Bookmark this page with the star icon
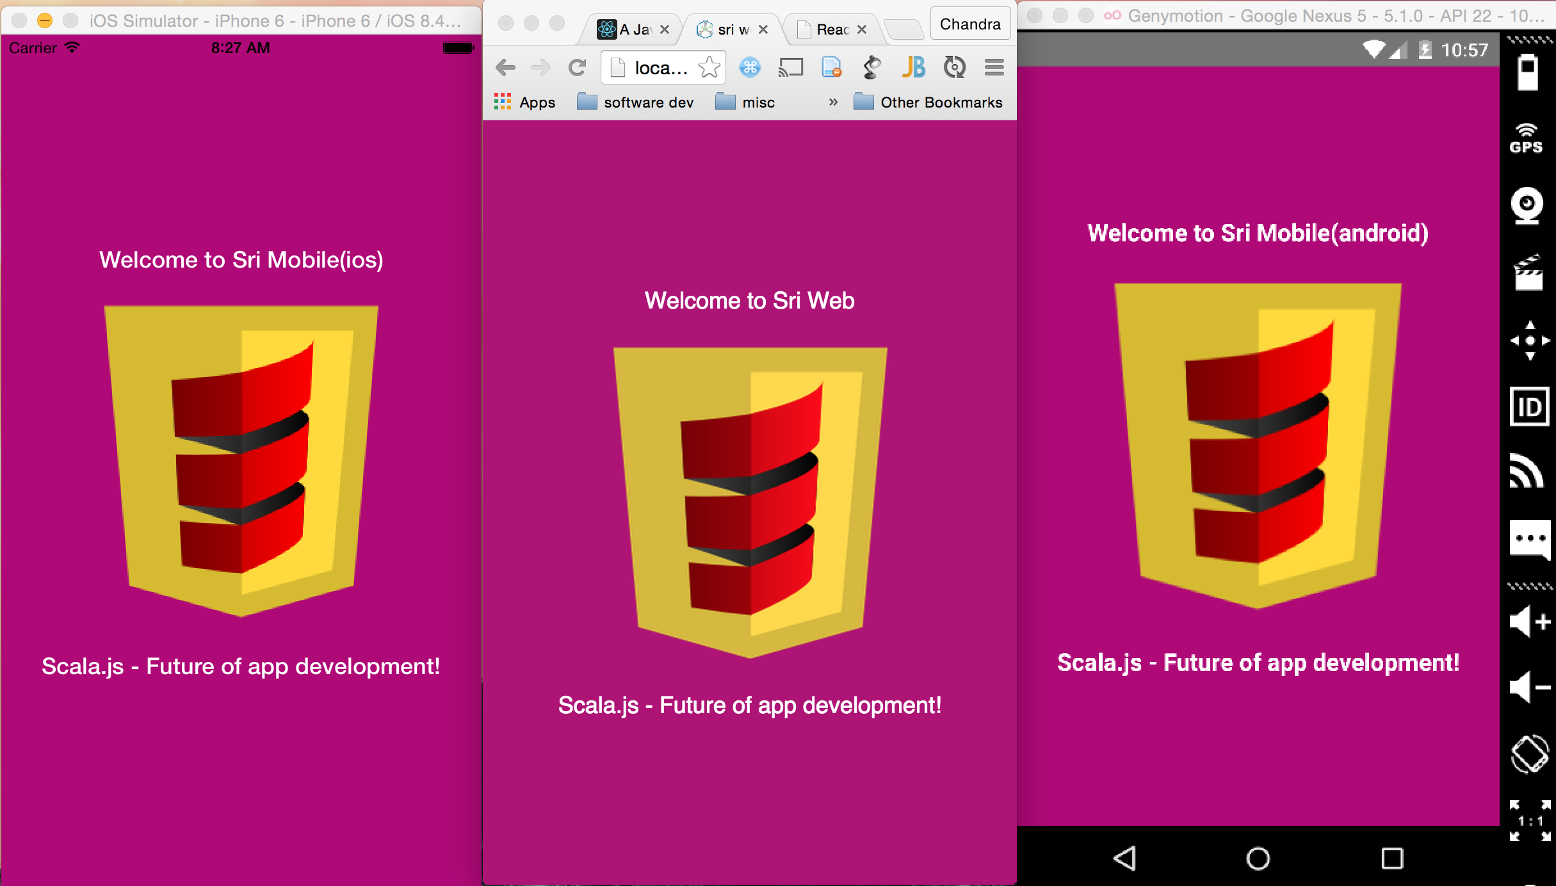1556x886 pixels. click(709, 68)
